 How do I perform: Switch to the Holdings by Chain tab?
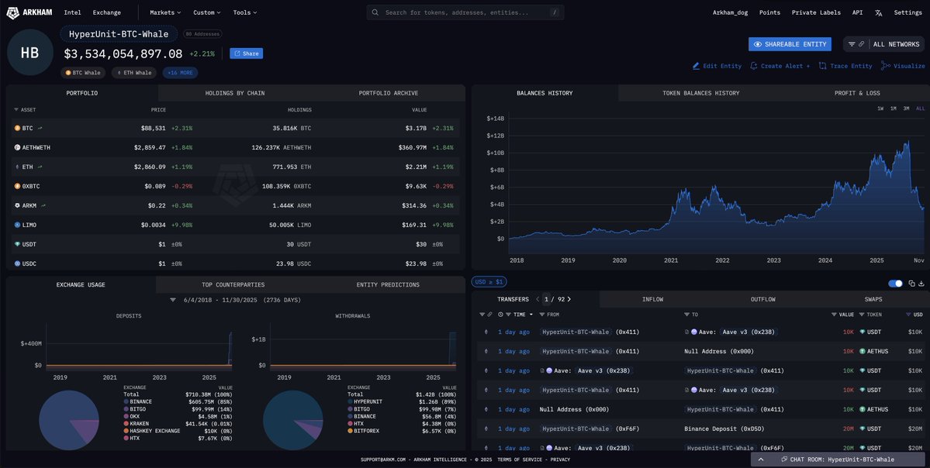(234, 93)
